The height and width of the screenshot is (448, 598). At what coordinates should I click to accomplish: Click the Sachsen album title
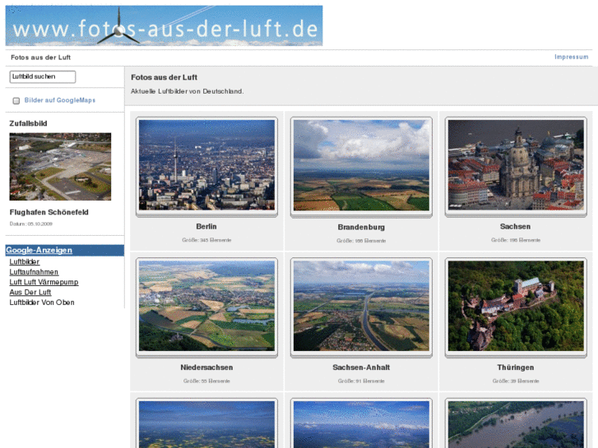(515, 227)
